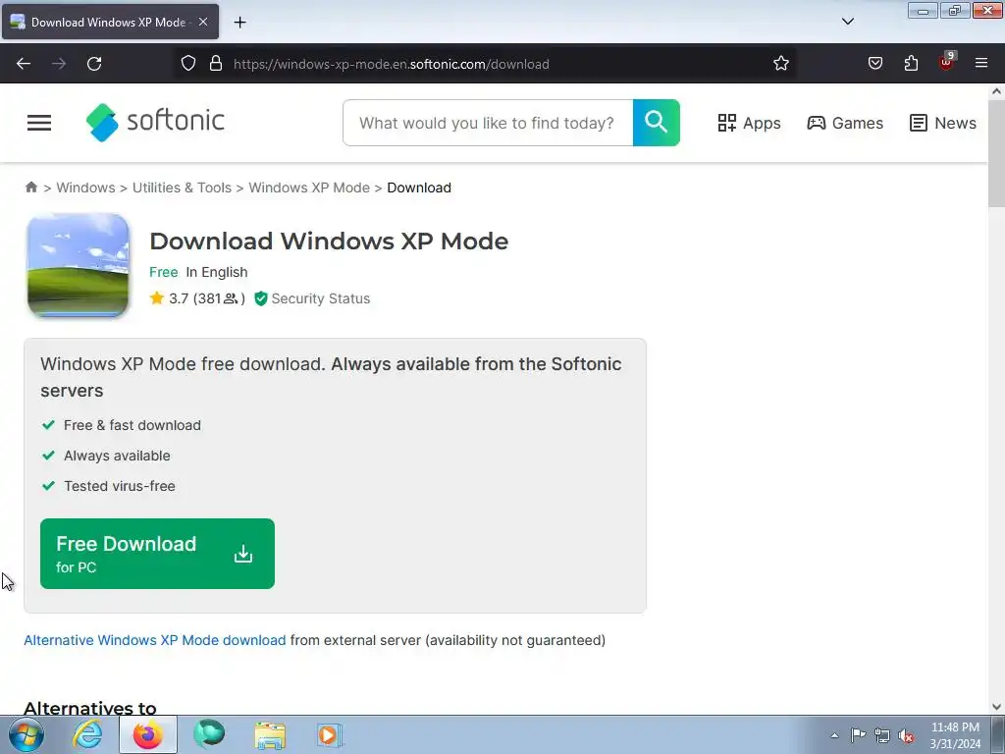
Task: Open the Windows breadcrumb link
Action: [86, 188]
